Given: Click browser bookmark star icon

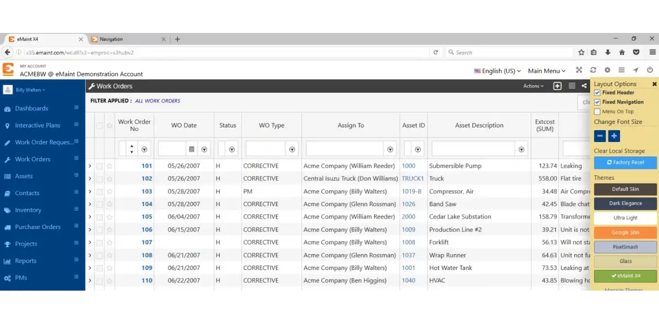Looking at the screenshot, I should point(581,53).
